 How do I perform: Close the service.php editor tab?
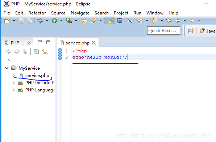94,43
